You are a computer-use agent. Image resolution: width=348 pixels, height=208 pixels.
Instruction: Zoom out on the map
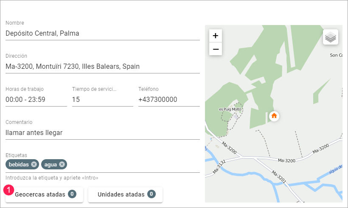click(x=216, y=49)
